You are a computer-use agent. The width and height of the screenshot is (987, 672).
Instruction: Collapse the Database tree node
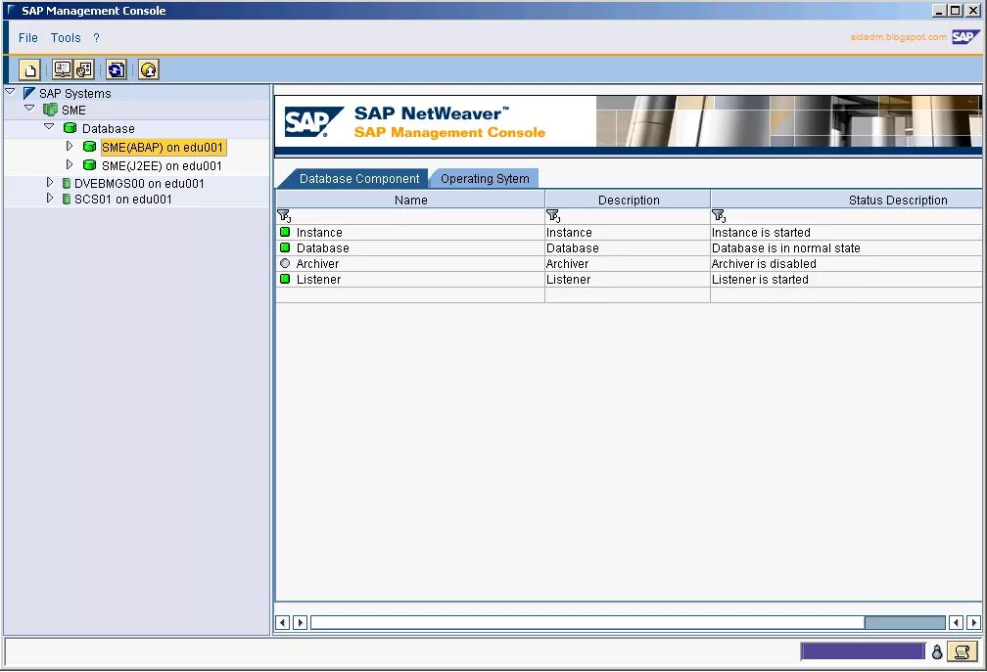49,127
